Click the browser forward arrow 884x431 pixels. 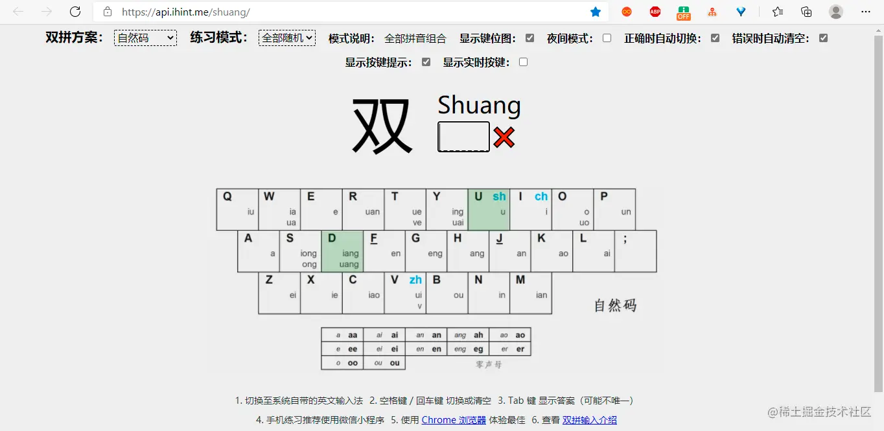(x=47, y=12)
